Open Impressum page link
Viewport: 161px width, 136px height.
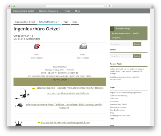coord(114,101)
